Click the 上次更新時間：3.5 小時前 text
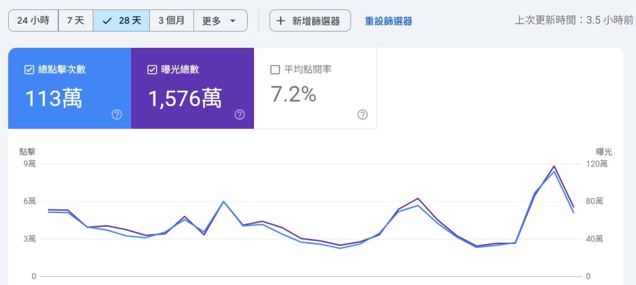 click(574, 20)
